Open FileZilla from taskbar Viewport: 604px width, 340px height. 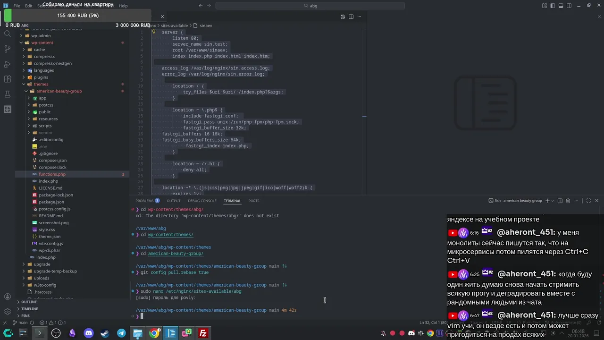(203, 333)
